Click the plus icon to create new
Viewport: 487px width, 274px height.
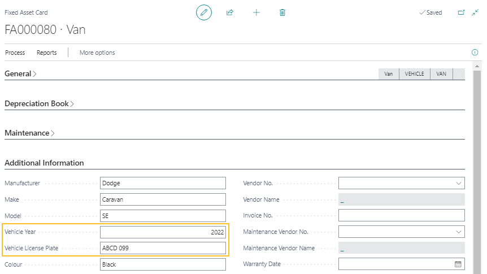coord(256,12)
